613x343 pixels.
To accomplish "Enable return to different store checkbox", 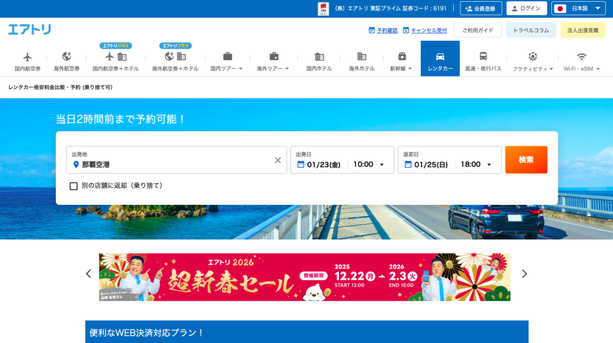I will (x=74, y=186).
